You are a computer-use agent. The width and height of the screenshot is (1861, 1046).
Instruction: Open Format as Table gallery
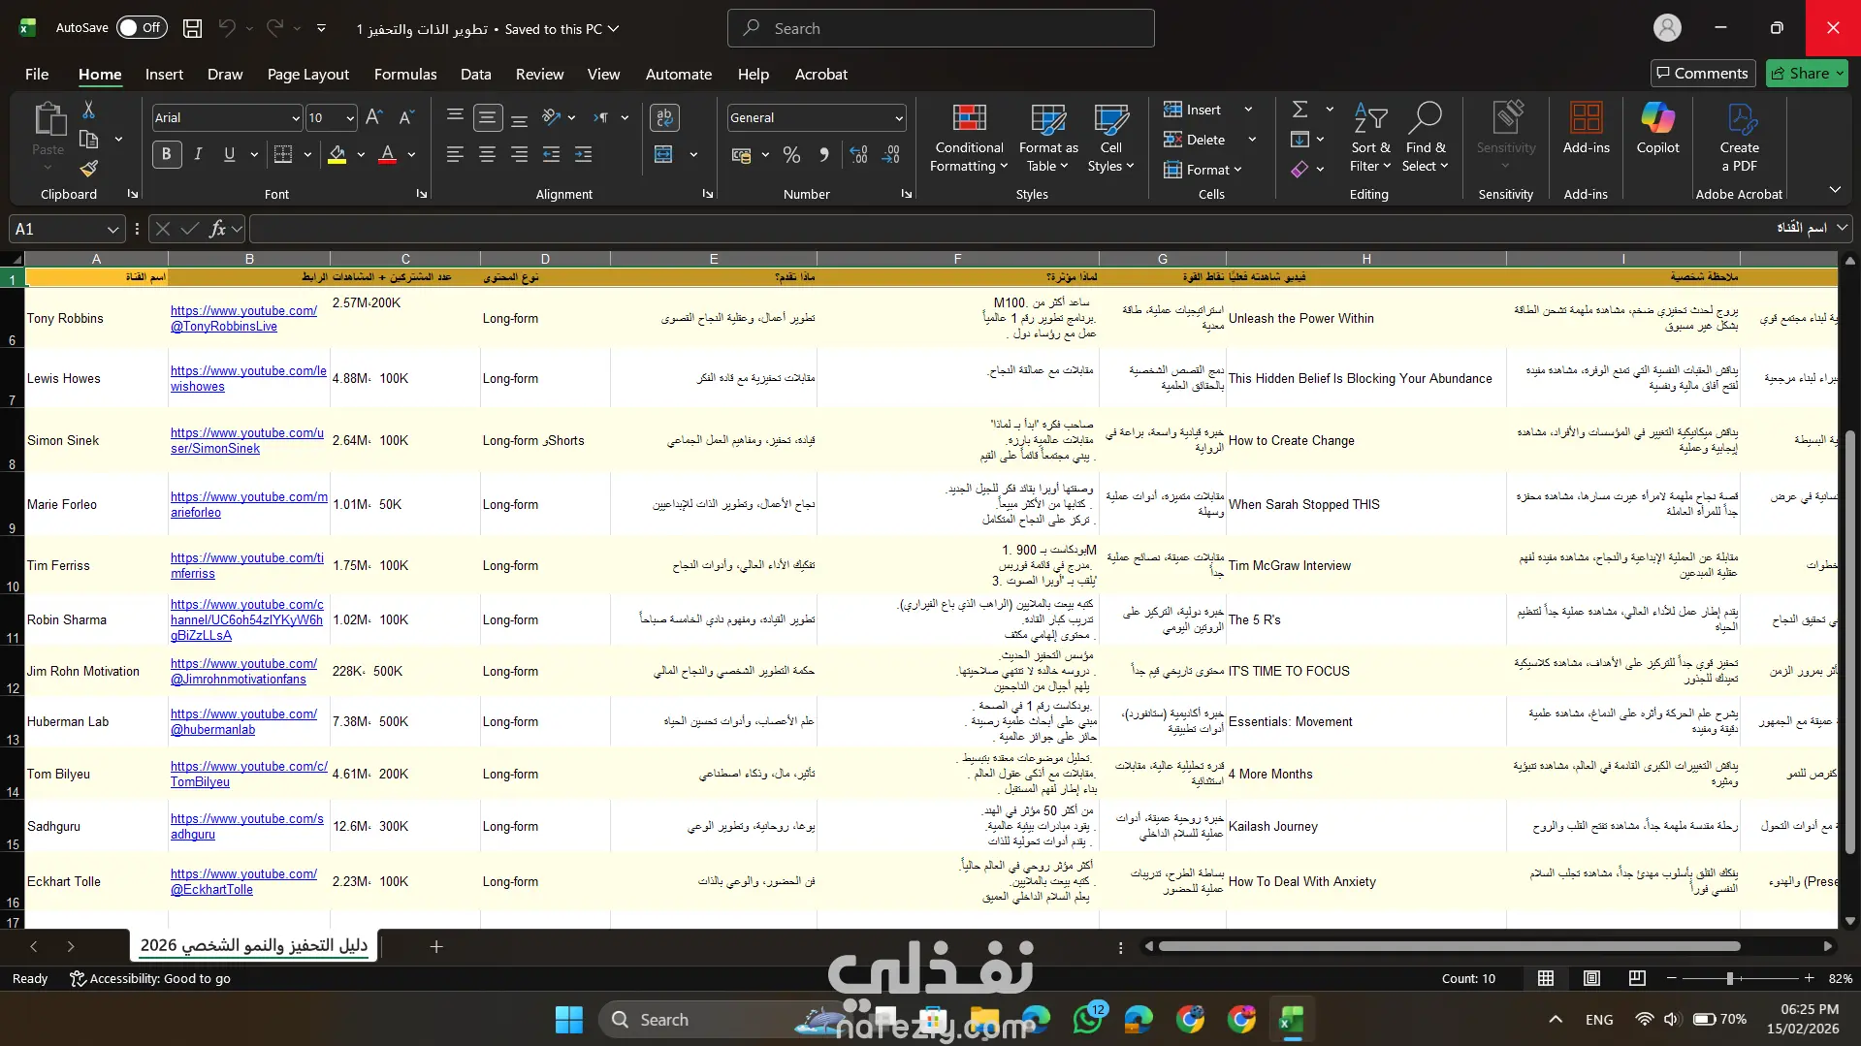(x=1048, y=139)
